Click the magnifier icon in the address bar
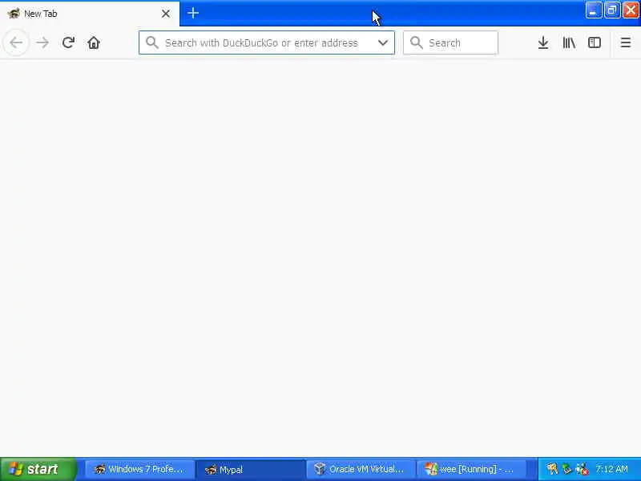The image size is (641, 481). 152,42
